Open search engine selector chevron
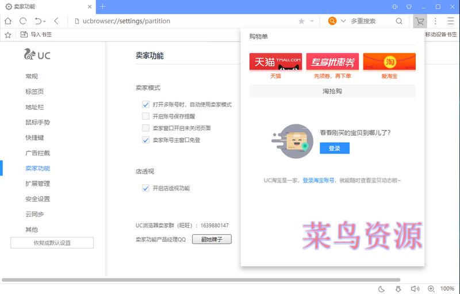 (x=343, y=21)
